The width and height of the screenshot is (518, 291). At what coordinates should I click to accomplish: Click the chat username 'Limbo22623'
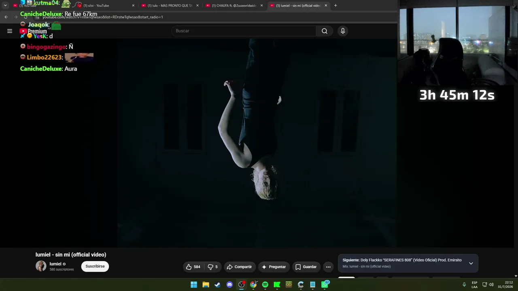[45, 57]
